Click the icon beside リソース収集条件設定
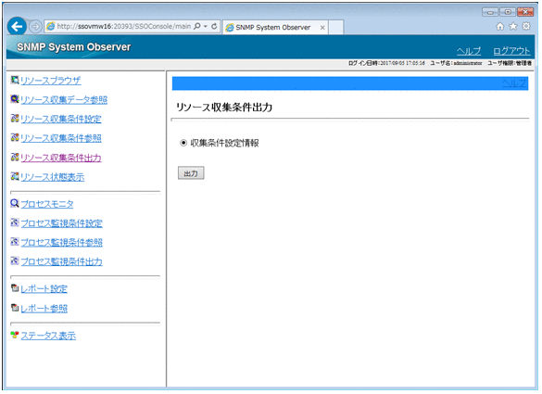Image resolution: width=542 pixels, height=394 pixels. pos(15,119)
